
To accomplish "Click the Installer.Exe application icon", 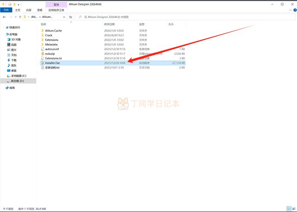I will [x=43, y=63].
